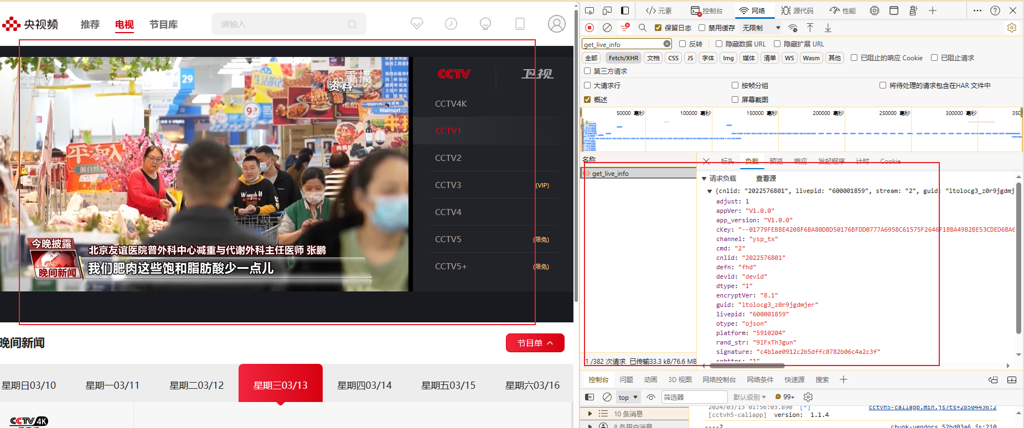Screen dimensions: 1024x428
Task: Stop recording network log
Action: click(x=589, y=28)
